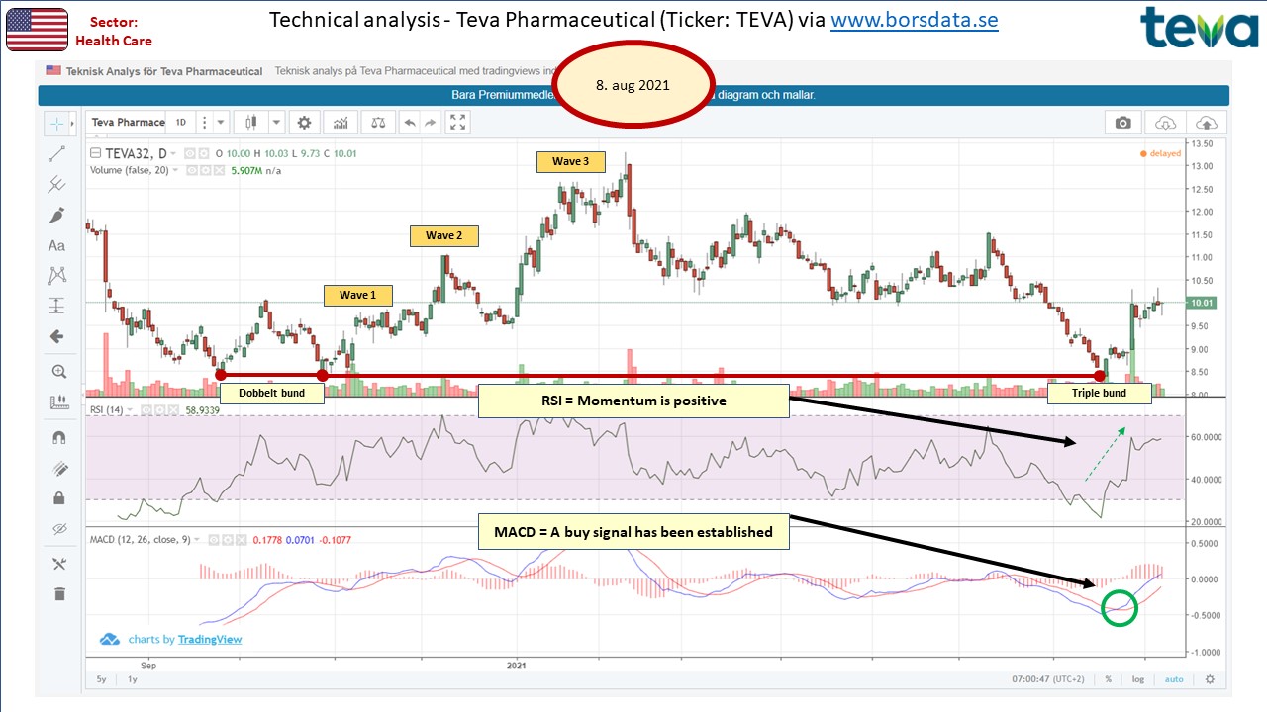Toggle the auto price scale

tap(1174, 679)
